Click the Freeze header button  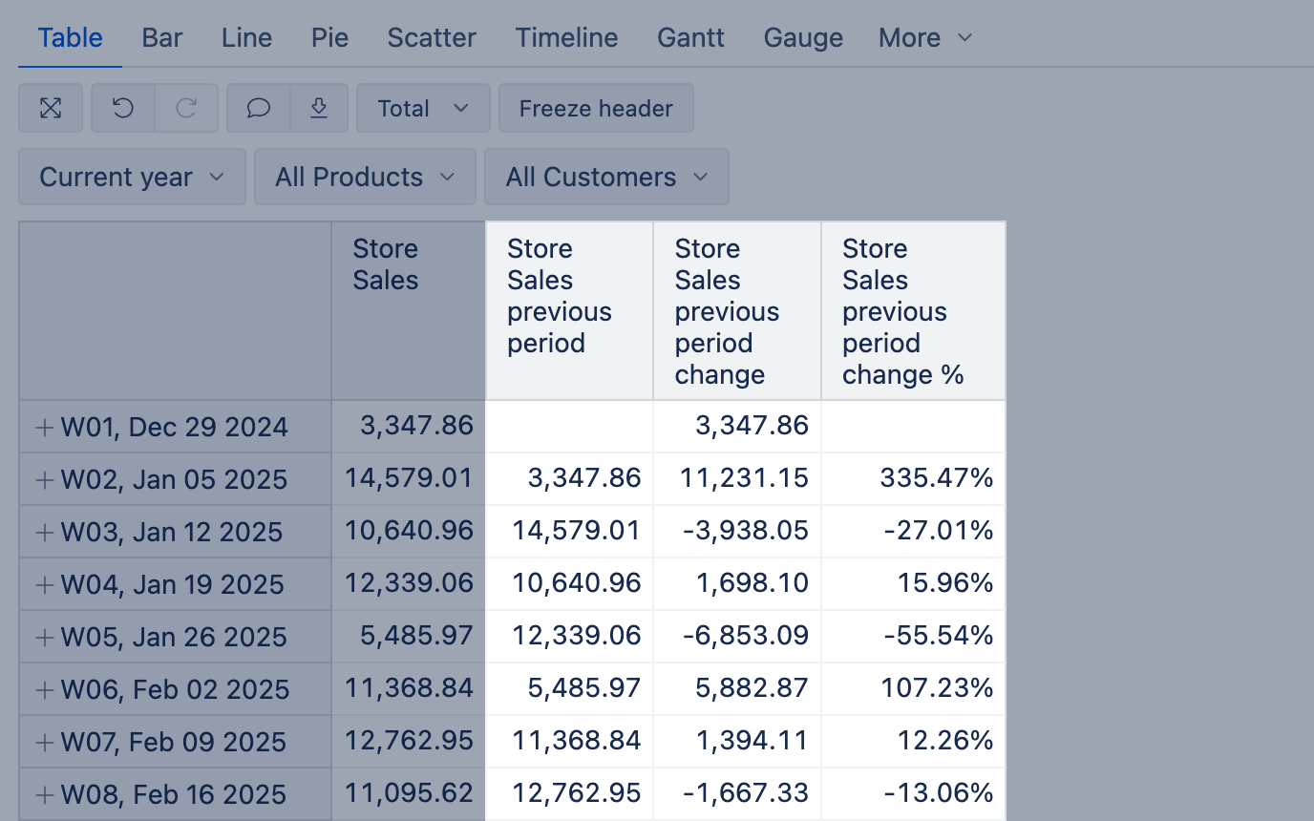pyautogui.click(x=596, y=109)
